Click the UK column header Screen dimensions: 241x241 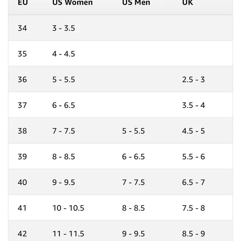[187, 2]
